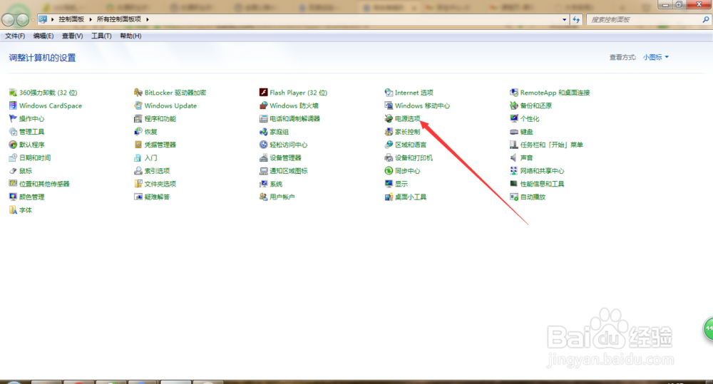
Task: Open 管理工具 icon
Action: click(x=13, y=132)
